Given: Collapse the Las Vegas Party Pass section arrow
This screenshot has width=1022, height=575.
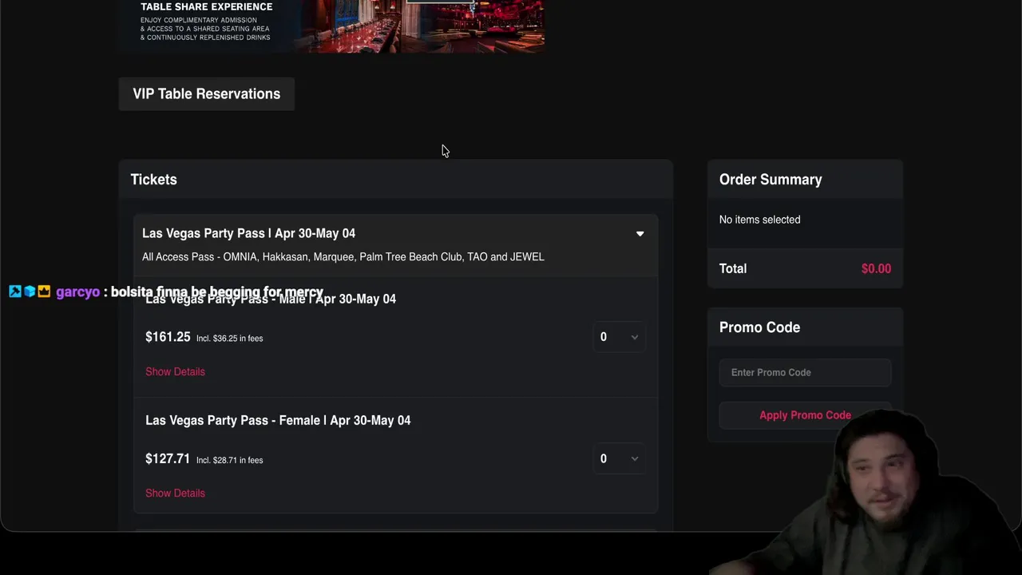Looking at the screenshot, I should [x=640, y=234].
